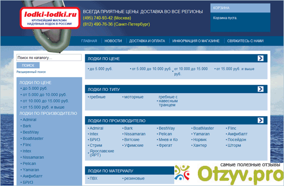Open the НОВОСТИ menu item
This screenshot has width=284, height=186.
pyautogui.click(x=113, y=41)
